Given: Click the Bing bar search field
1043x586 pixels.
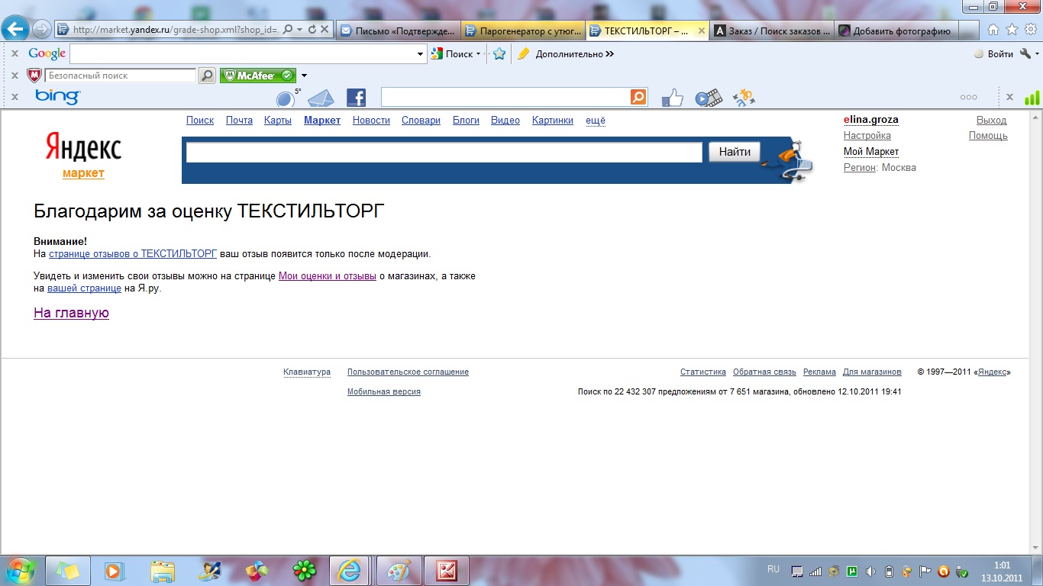Looking at the screenshot, I should click(505, 97).
